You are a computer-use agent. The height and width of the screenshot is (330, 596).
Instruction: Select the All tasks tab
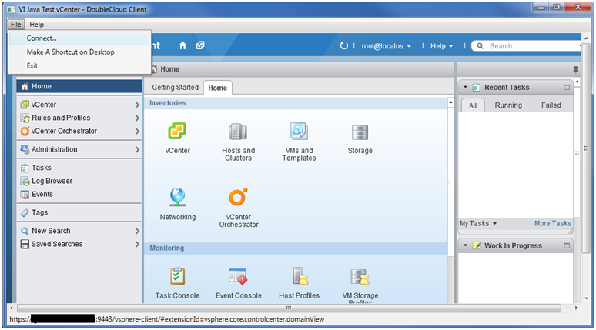(473, 105)
